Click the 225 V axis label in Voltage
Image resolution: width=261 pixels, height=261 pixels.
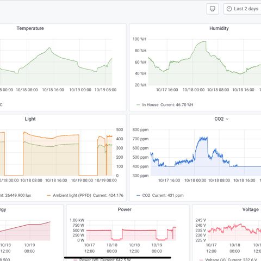click(x=201, y=240)
